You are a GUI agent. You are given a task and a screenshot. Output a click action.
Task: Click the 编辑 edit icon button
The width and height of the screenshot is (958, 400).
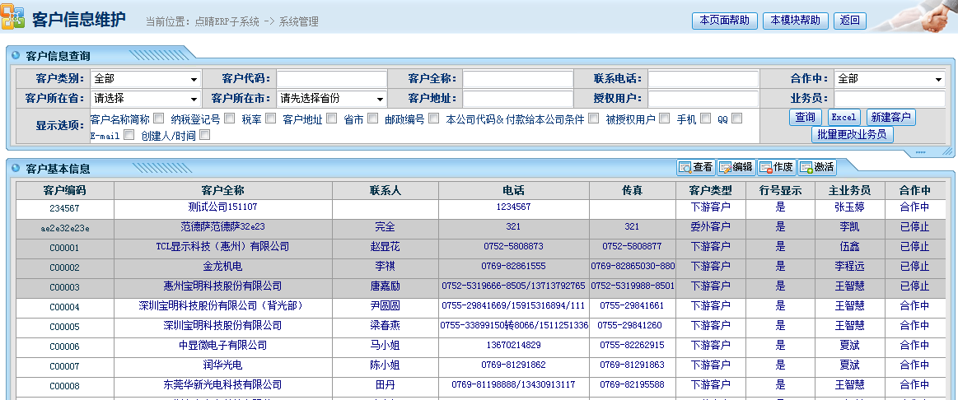(x=736, y=167)
